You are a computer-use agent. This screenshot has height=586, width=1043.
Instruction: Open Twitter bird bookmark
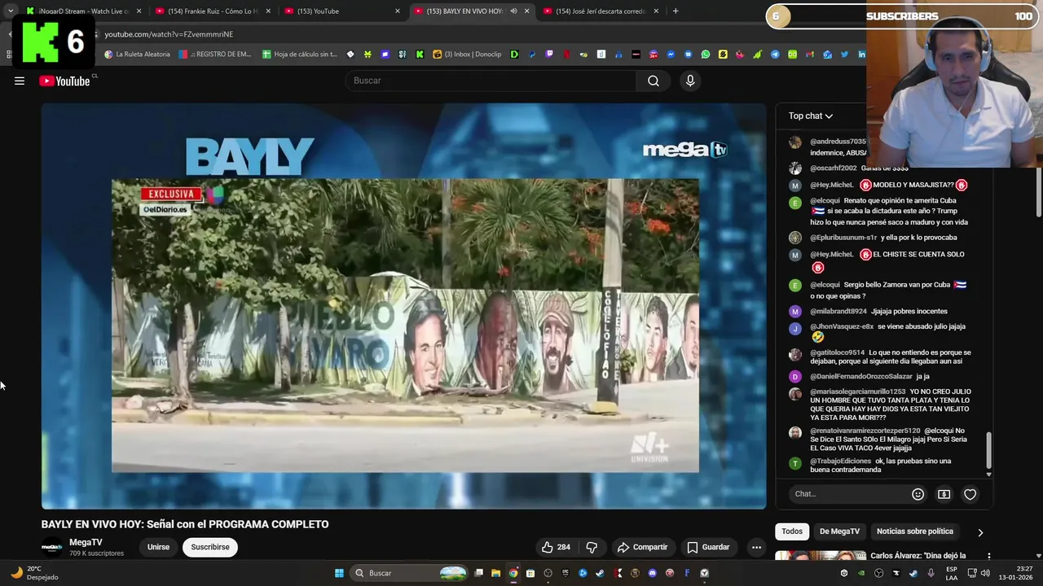click(x=844, y=55)
